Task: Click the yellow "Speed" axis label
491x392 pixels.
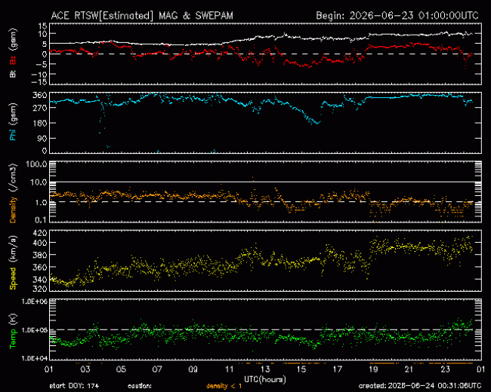Action: (x=13, y=278)
